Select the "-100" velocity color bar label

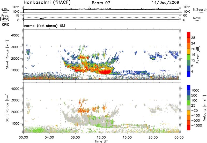(x=196, y=115)
